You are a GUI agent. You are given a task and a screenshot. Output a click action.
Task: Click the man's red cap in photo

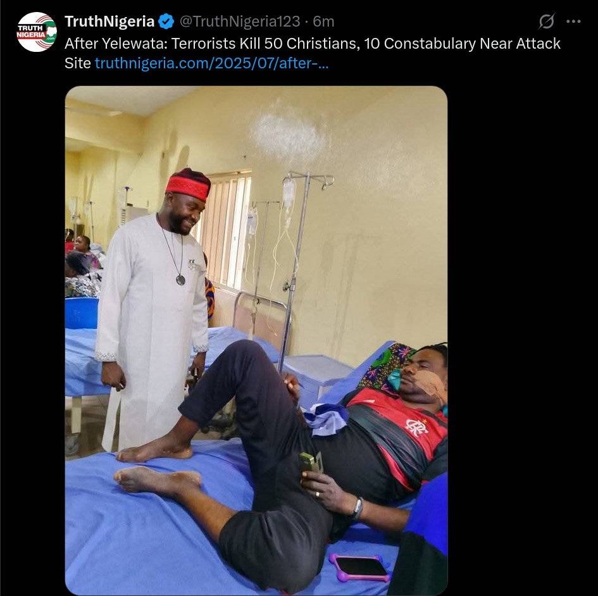click(188, 185)
